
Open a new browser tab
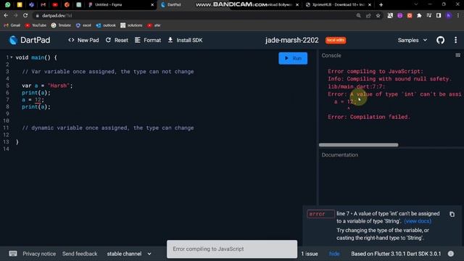pyautogui.click(x=381, y=5)
